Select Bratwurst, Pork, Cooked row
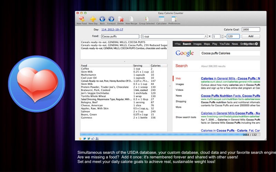 click(x=124, y=90)
